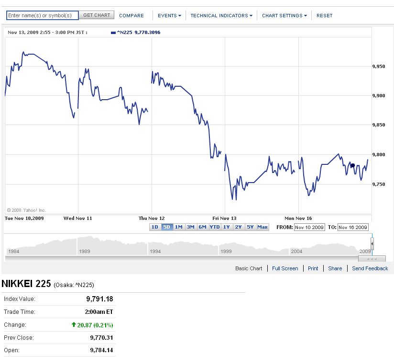Click the FROM date field
The width and height of the screenshot is (394, 357).
(x=309, y=227)
